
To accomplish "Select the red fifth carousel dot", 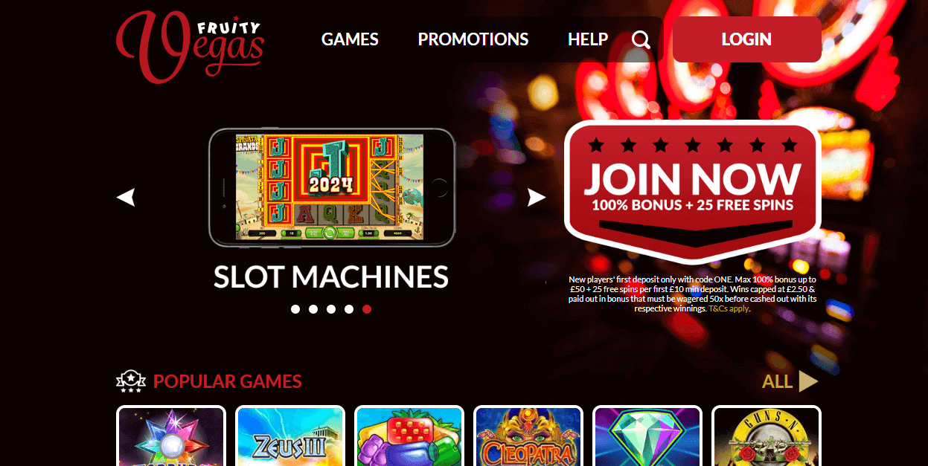I will coord(367,309).
